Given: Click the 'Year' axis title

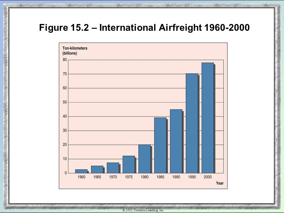Looking at the screenshot, I should [x=220, y=183].
